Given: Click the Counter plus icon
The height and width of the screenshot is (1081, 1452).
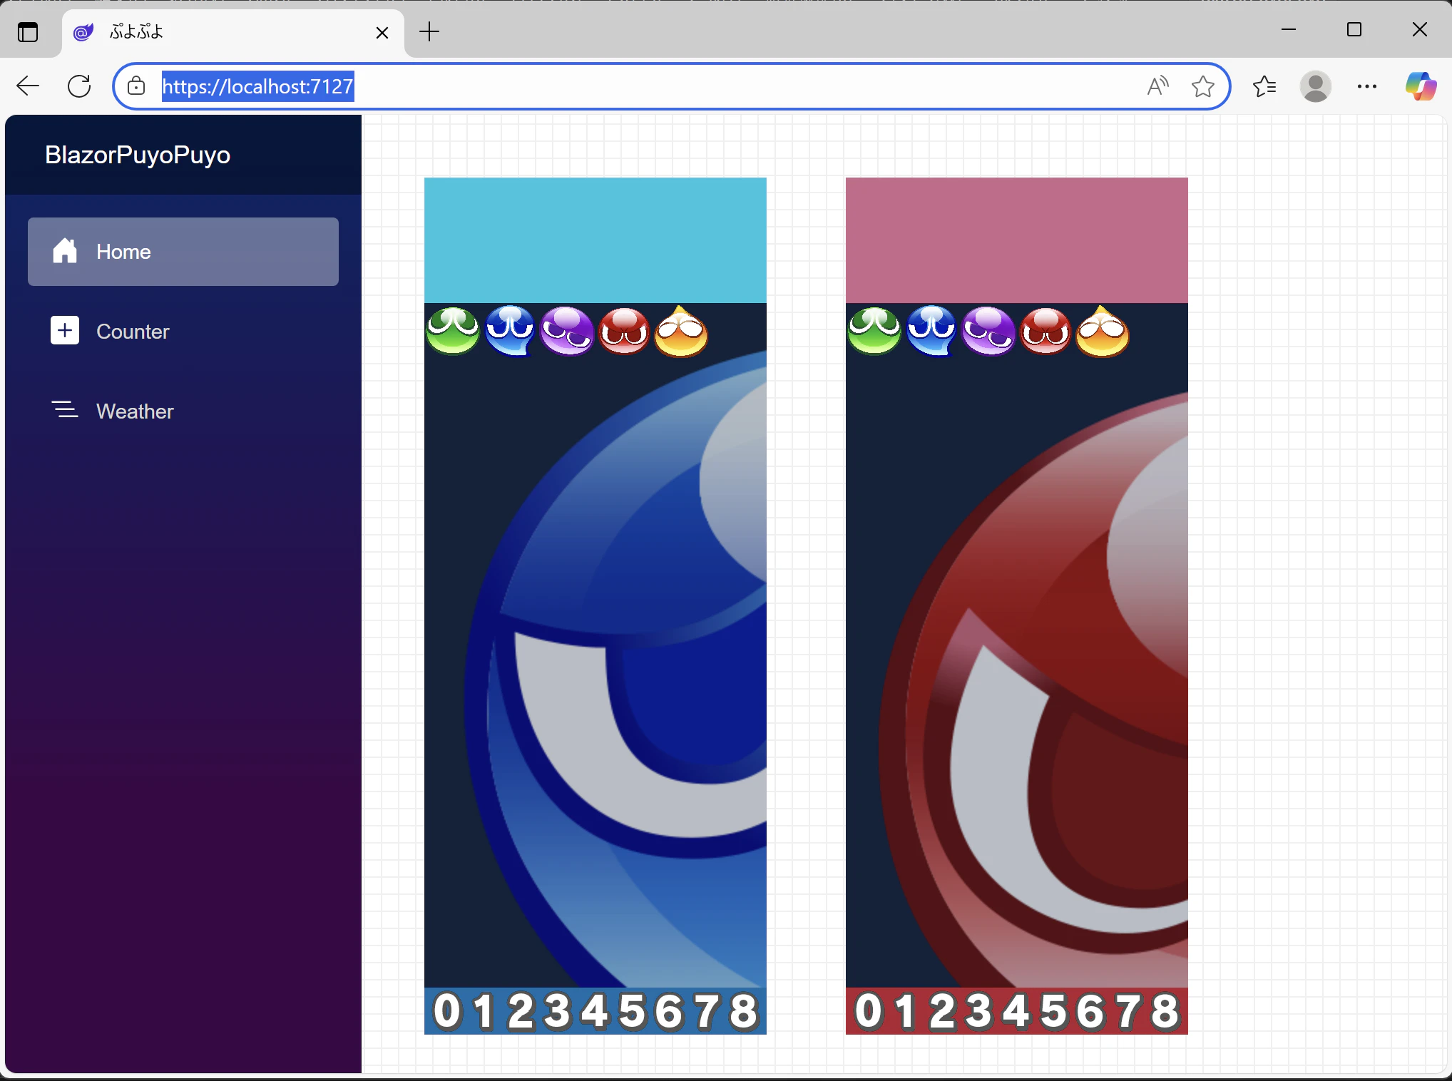Looking at the screenshot, I should [65, 331].
